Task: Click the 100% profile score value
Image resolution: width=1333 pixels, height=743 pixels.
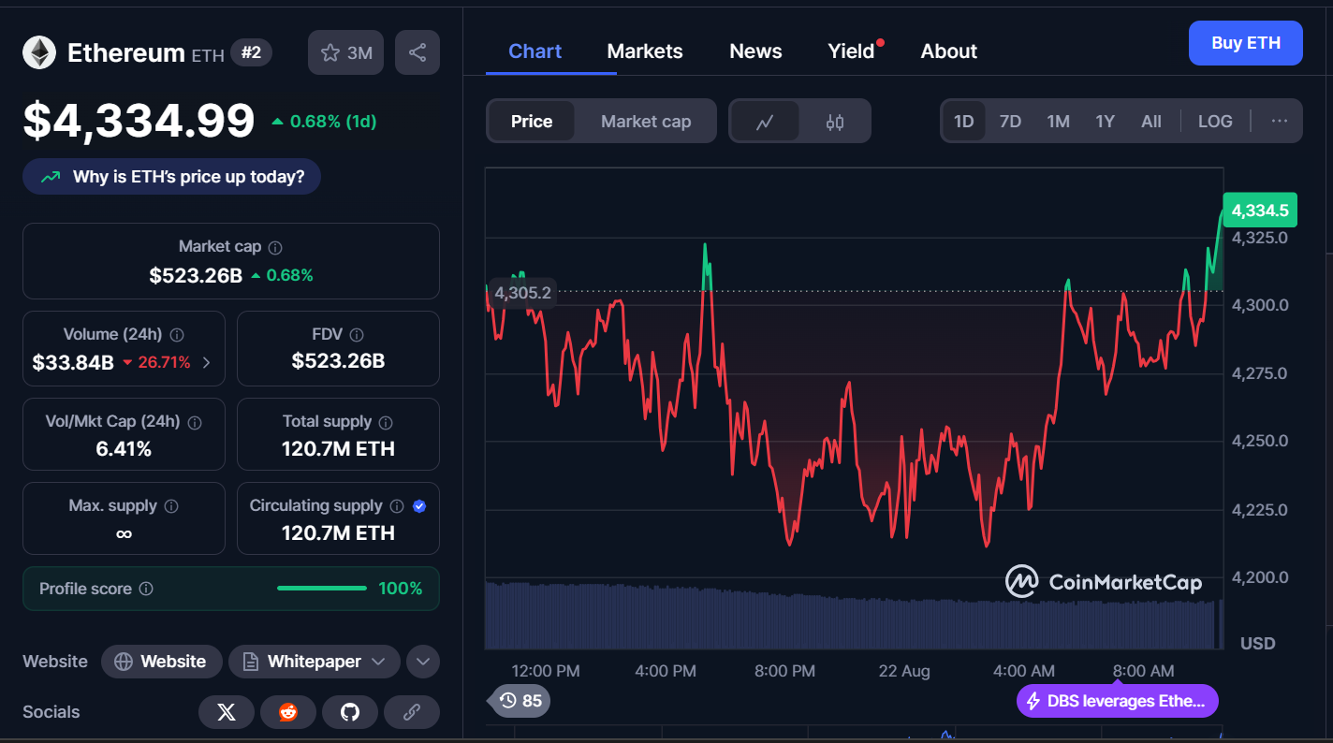Action: click(400, 589)
